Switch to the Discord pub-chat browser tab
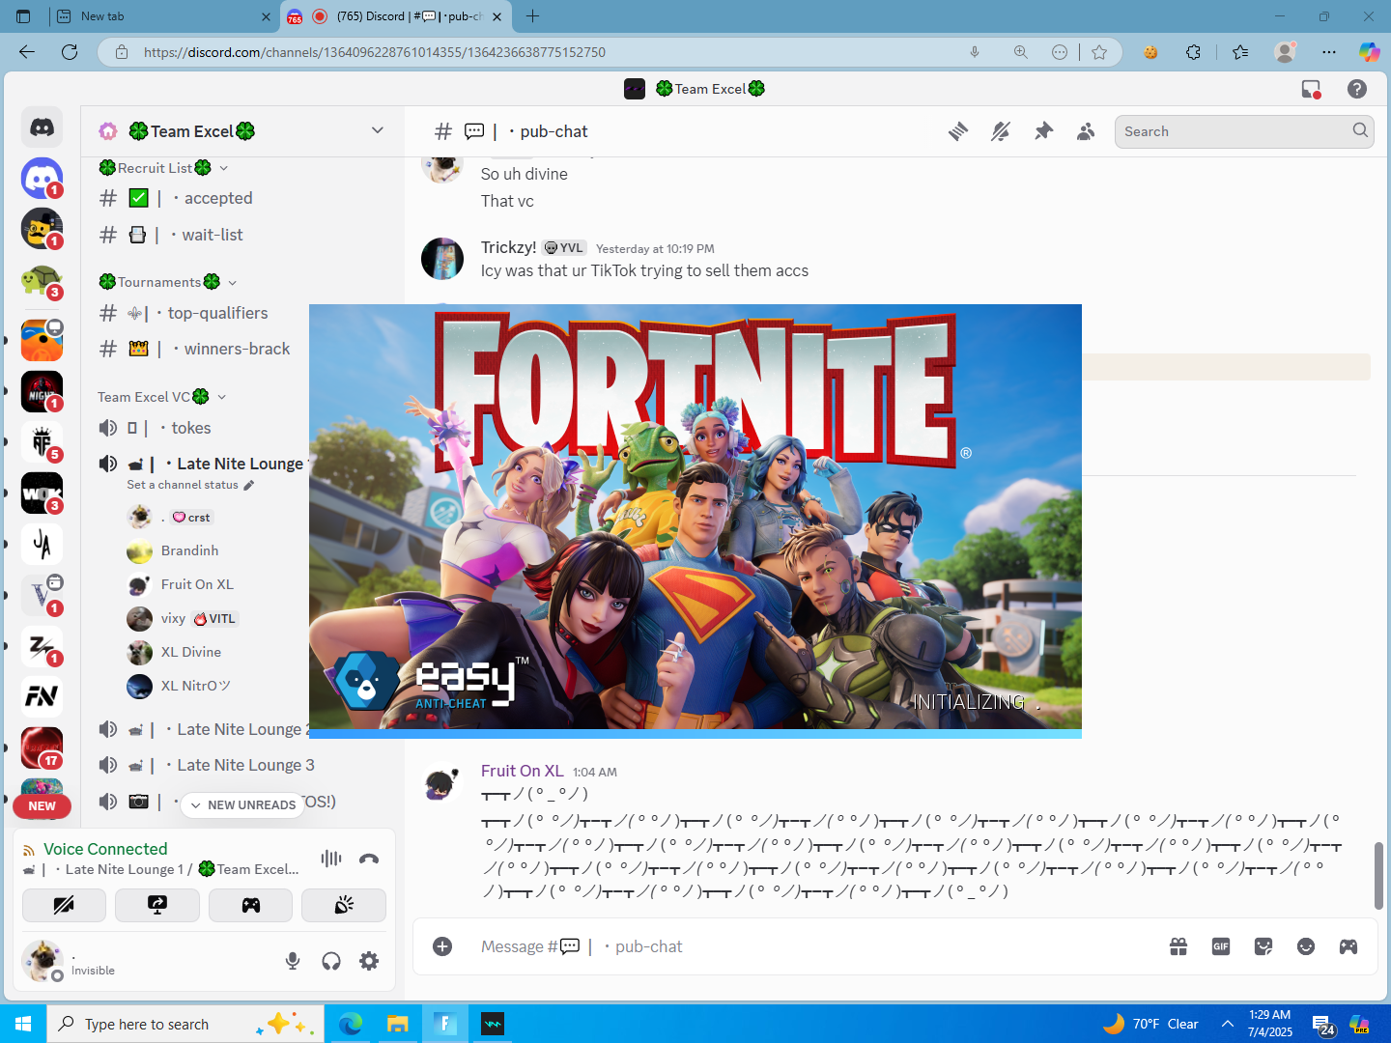1391x1043 pixels. [x=396, y=16]
